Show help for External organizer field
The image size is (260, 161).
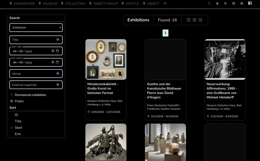point(58,85)
